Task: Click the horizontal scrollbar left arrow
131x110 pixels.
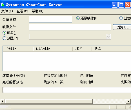Action: click(x=3, y=101)
